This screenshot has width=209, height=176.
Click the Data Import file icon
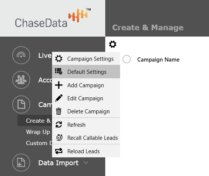(x=21, y=163)
